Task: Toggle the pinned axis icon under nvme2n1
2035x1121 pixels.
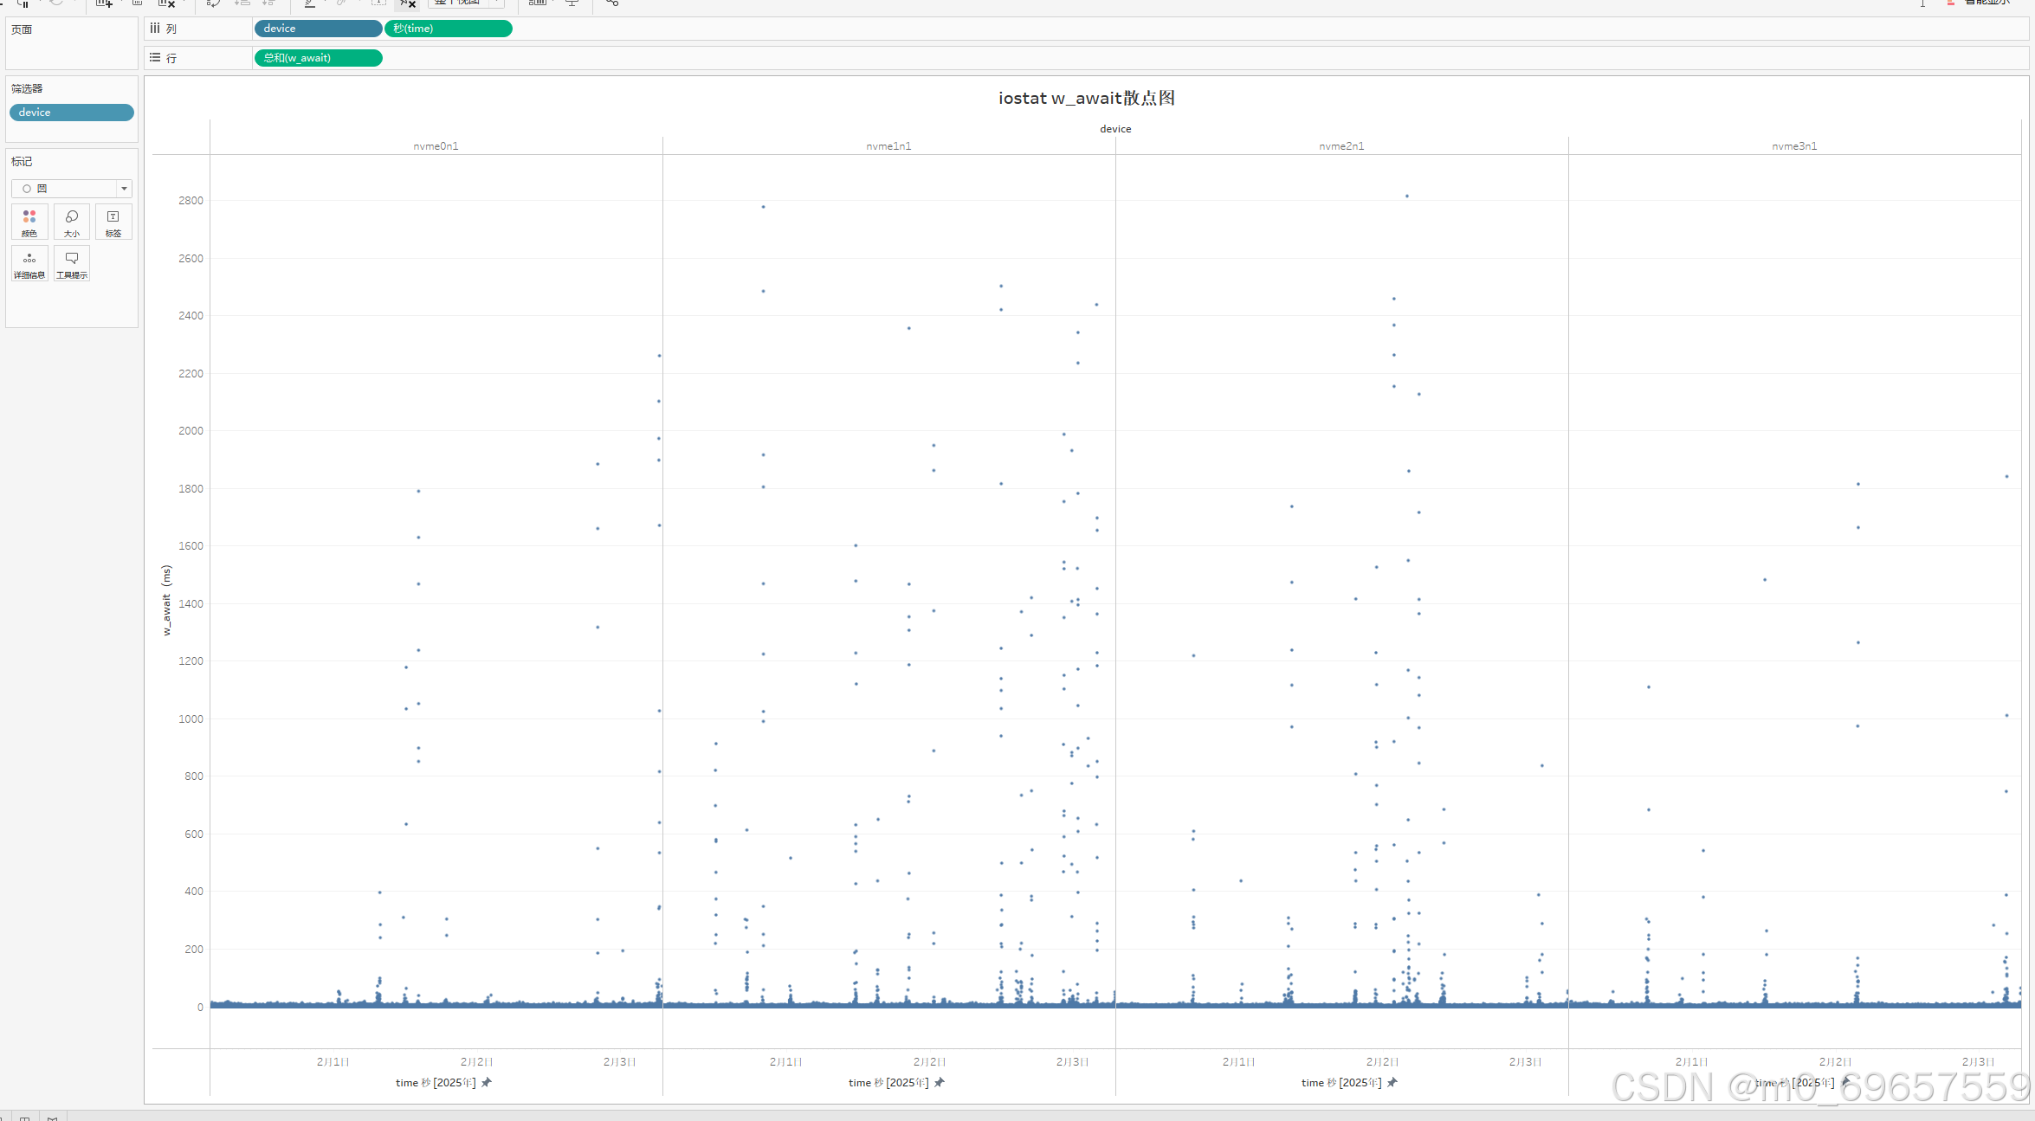Action: [1392, 1082]
